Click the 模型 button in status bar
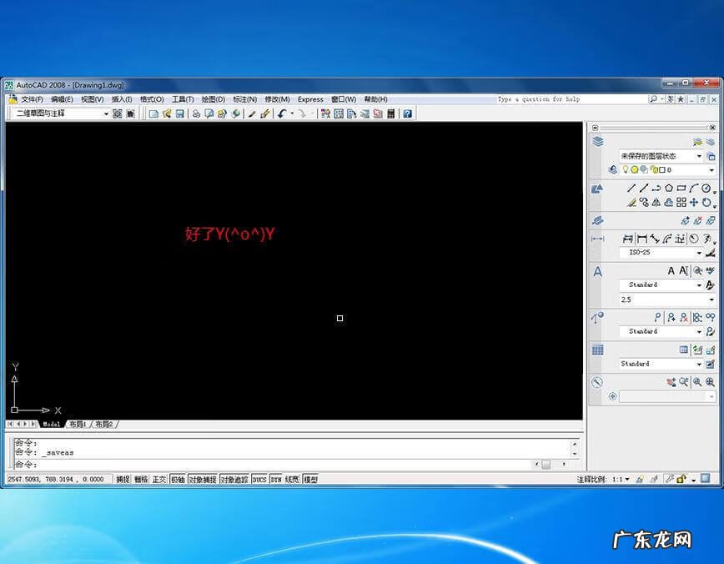 click(310, 480)
